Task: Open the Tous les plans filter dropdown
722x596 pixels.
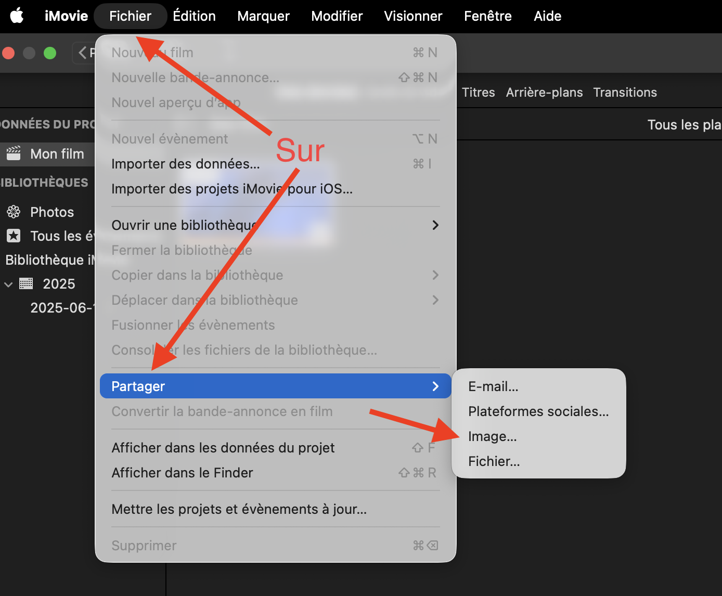Action: pyautogui.click(x=684, y=125)
